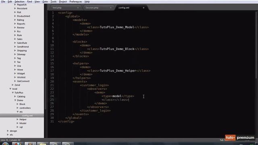Click the opening customer_login tag on line 21
258x145 pixels.
[94, 85]
